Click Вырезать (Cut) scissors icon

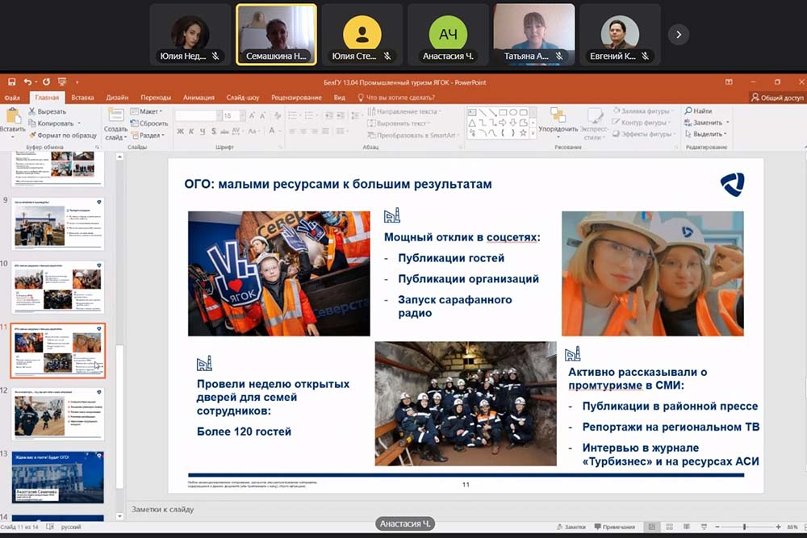coord(32,111)
